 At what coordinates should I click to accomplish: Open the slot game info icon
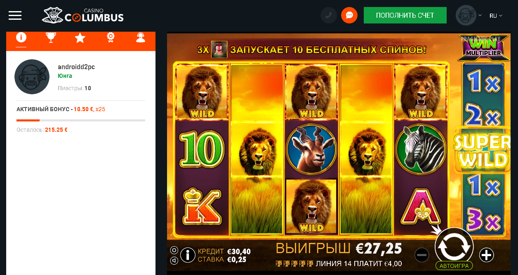(188, 255)
